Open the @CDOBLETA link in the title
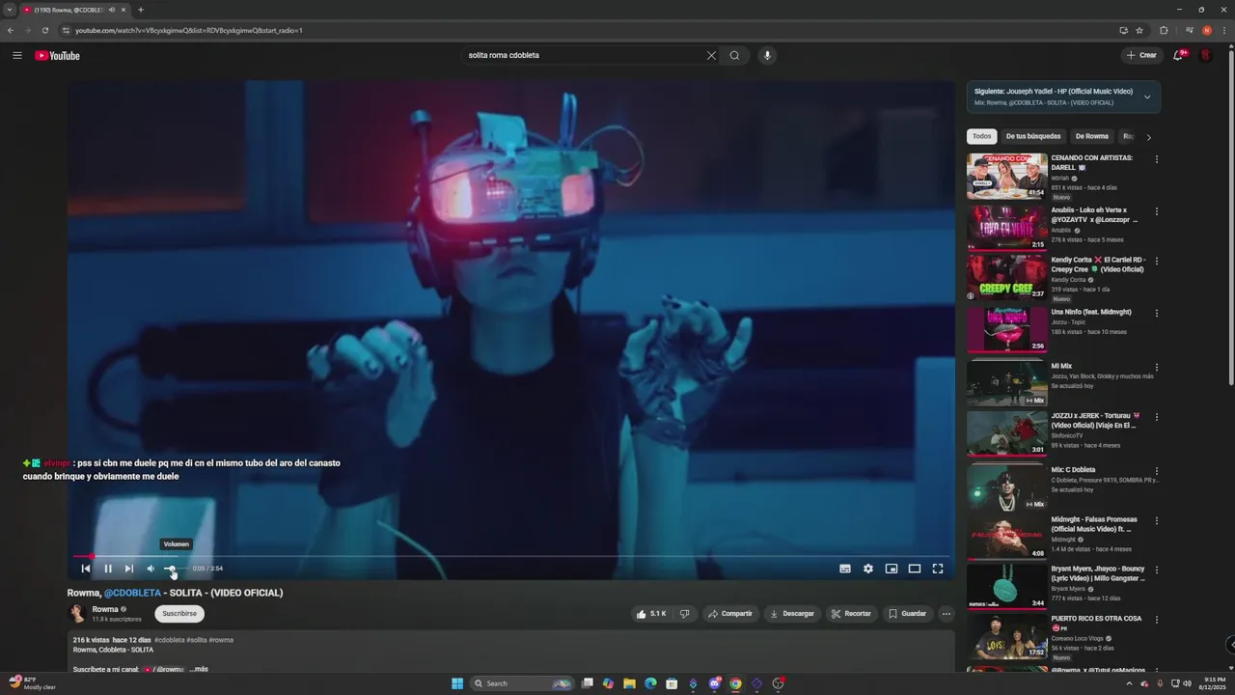Viewport: 1235px width, 695px height. [132, 593]
